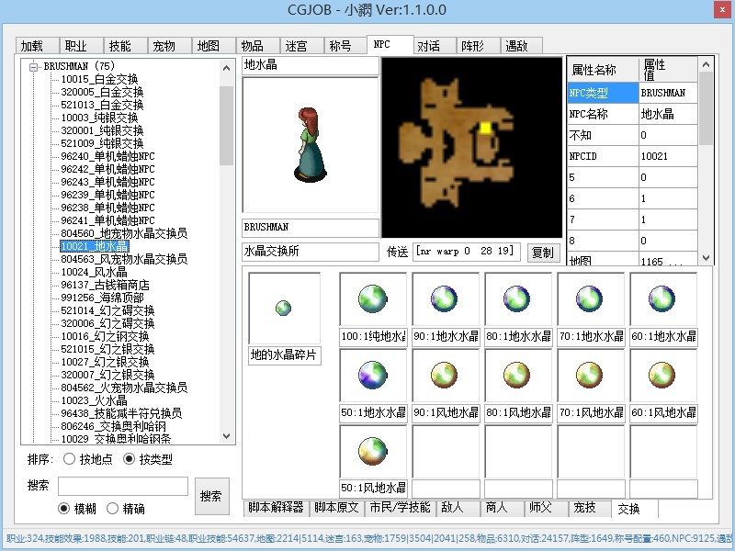Sort by location with 按地点 radio
This screenshot has width=735, height=551.
70,459
